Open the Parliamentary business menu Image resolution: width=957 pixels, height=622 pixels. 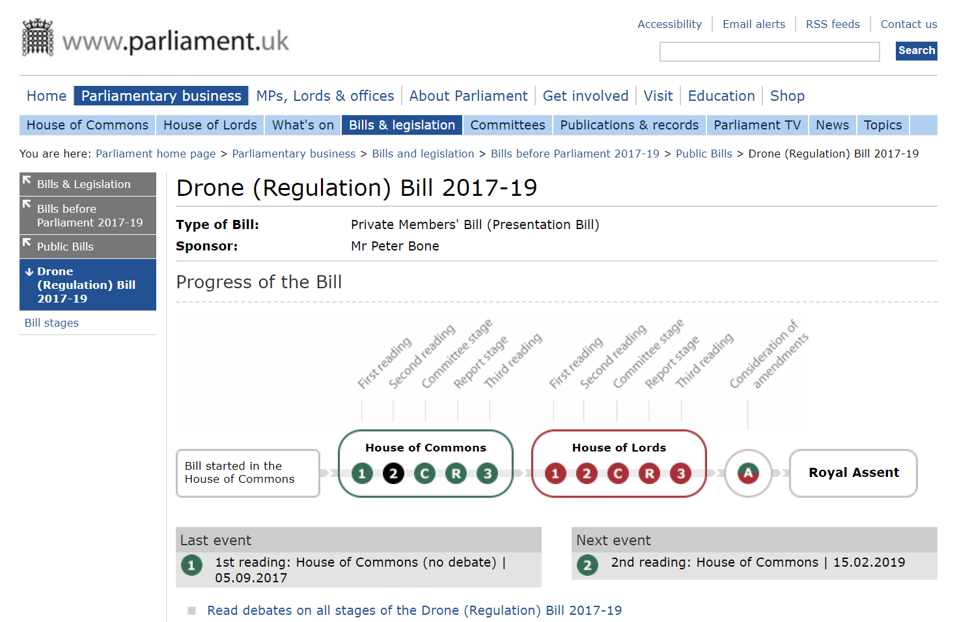pyautogui.click(x=161, y=96)
